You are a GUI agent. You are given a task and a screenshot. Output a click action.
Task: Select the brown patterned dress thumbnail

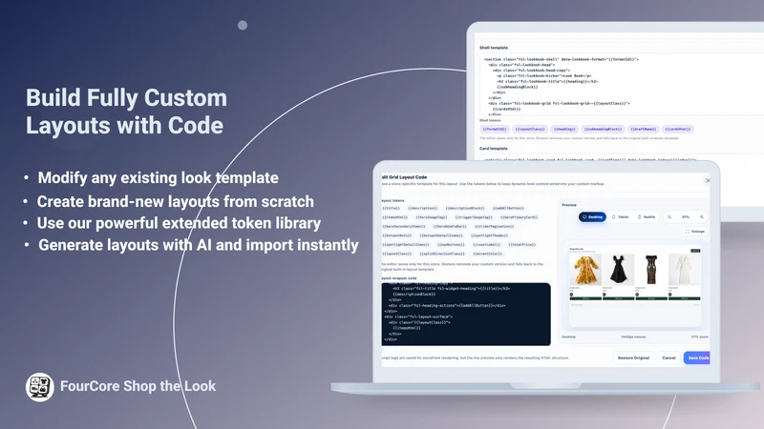(x=651, y=270)
